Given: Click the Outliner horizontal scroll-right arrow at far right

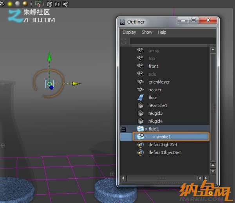Looking at the screenshot, I should [x=206, y=178].
